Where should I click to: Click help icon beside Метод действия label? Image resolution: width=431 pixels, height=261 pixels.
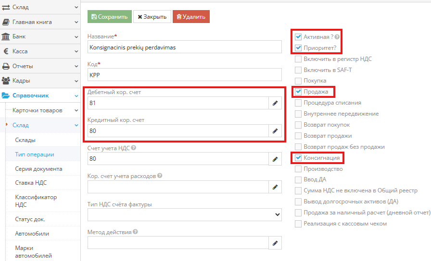[x=135, y=232]
